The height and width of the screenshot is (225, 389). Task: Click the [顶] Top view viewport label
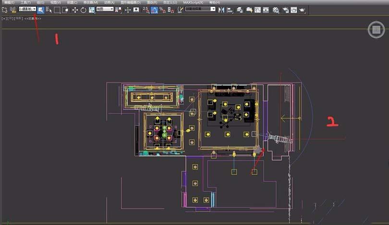point(10,19)
